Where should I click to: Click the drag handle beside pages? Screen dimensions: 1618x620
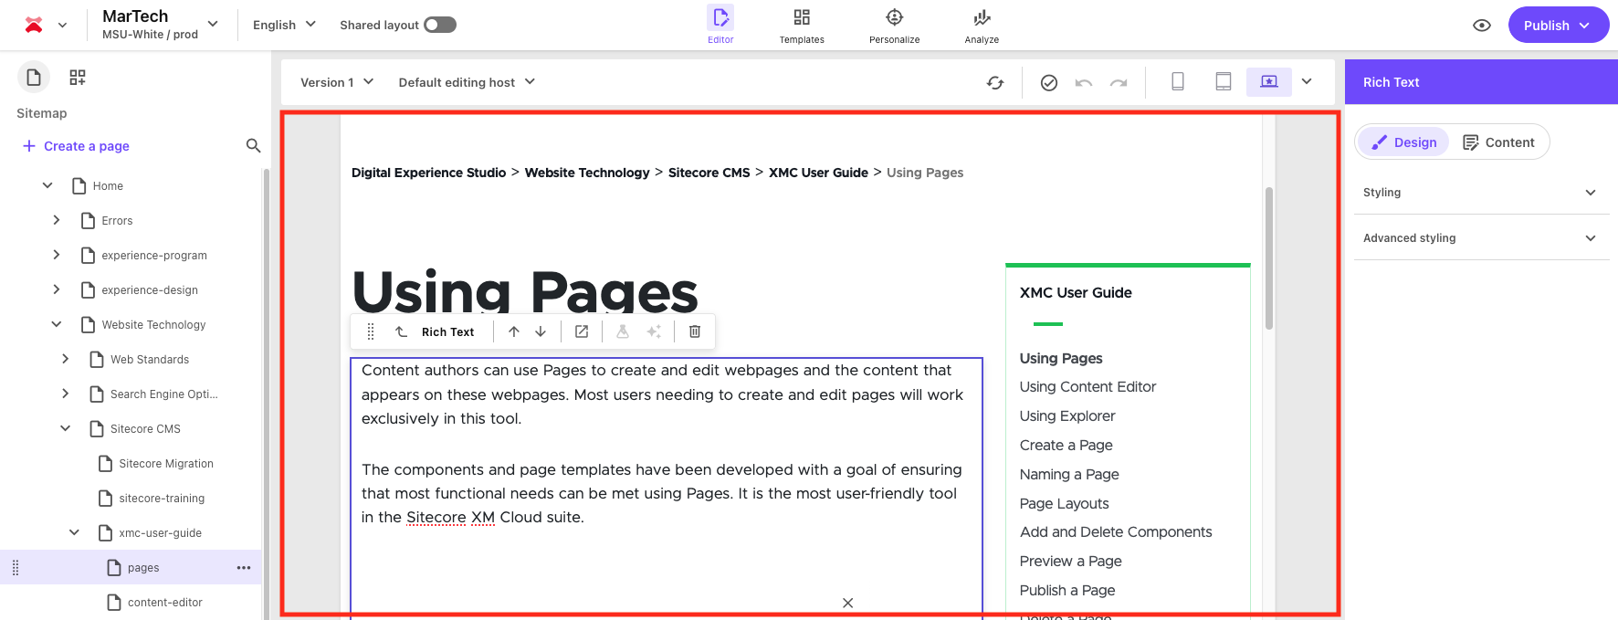pos(16,568)
